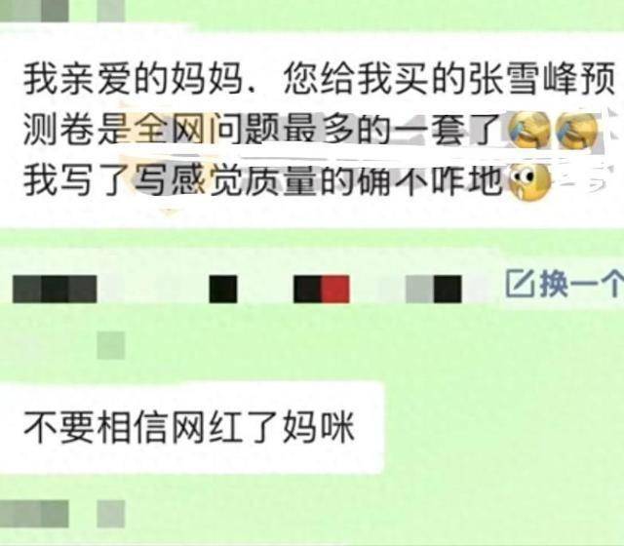Select the lone black square in the row's middle
Viewport: 624px width, 546px height.
223,289
